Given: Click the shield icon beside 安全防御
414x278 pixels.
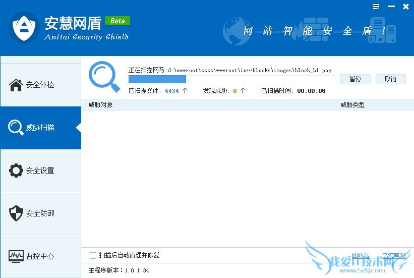Looking at the screenshot, I should (x=16, y=213).
